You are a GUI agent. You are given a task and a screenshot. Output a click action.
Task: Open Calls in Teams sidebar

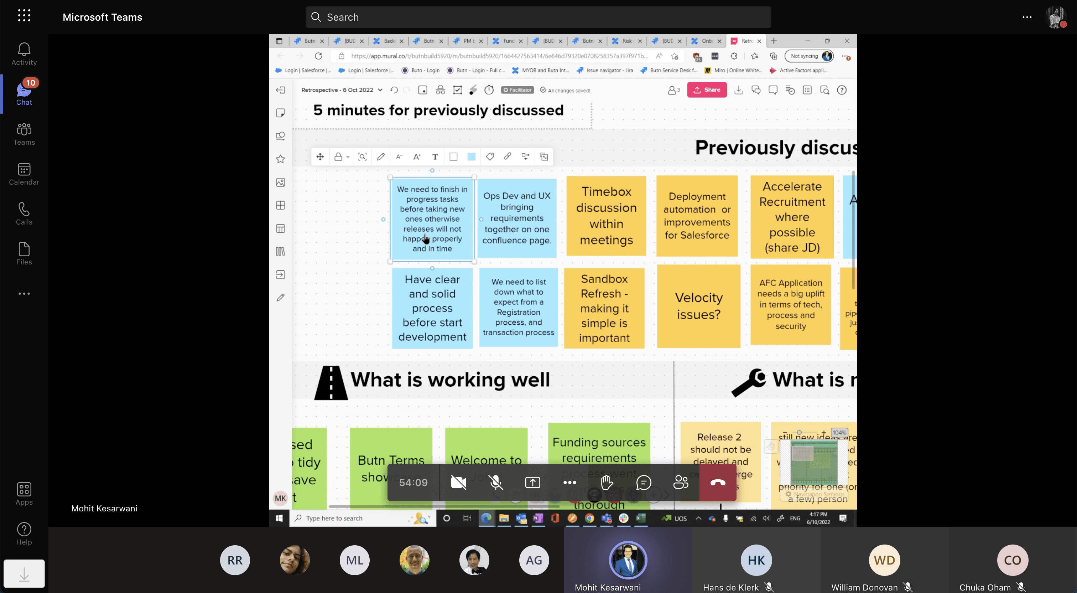coord(24,214)
